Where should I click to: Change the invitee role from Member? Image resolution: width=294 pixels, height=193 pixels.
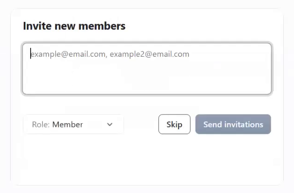(73, 124)
